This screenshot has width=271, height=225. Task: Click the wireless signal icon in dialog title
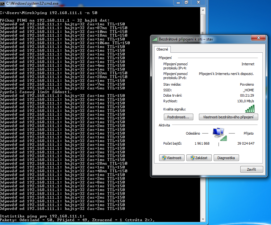click(x=155, y=39)
